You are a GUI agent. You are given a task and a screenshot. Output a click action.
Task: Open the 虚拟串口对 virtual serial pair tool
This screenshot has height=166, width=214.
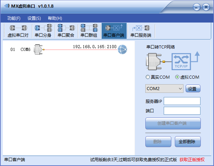(x=18, y=31)
